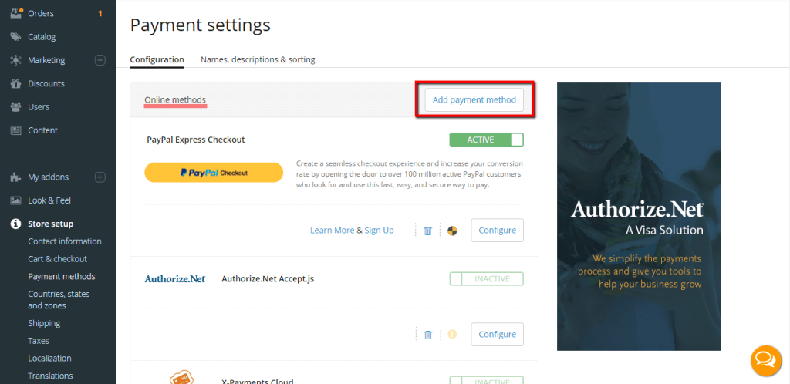Viewport: 790px width, 384px height.
Task: Click the X-Payments Cloud logo icon
Action: point(181,377)
